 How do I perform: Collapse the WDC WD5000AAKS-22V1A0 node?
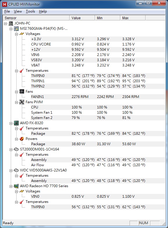pos(11,171)
